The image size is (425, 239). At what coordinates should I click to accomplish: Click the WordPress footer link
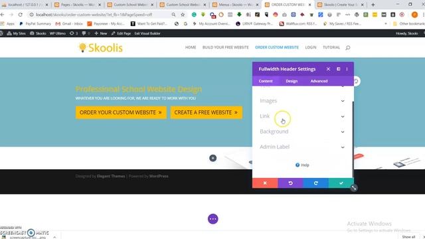[159, 176]
